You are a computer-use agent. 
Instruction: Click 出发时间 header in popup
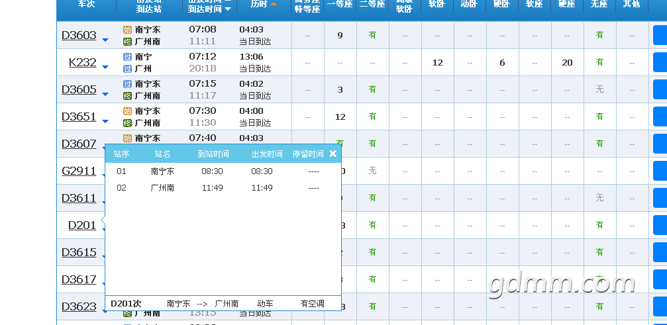pyautogui.click(x=267, y=154)
